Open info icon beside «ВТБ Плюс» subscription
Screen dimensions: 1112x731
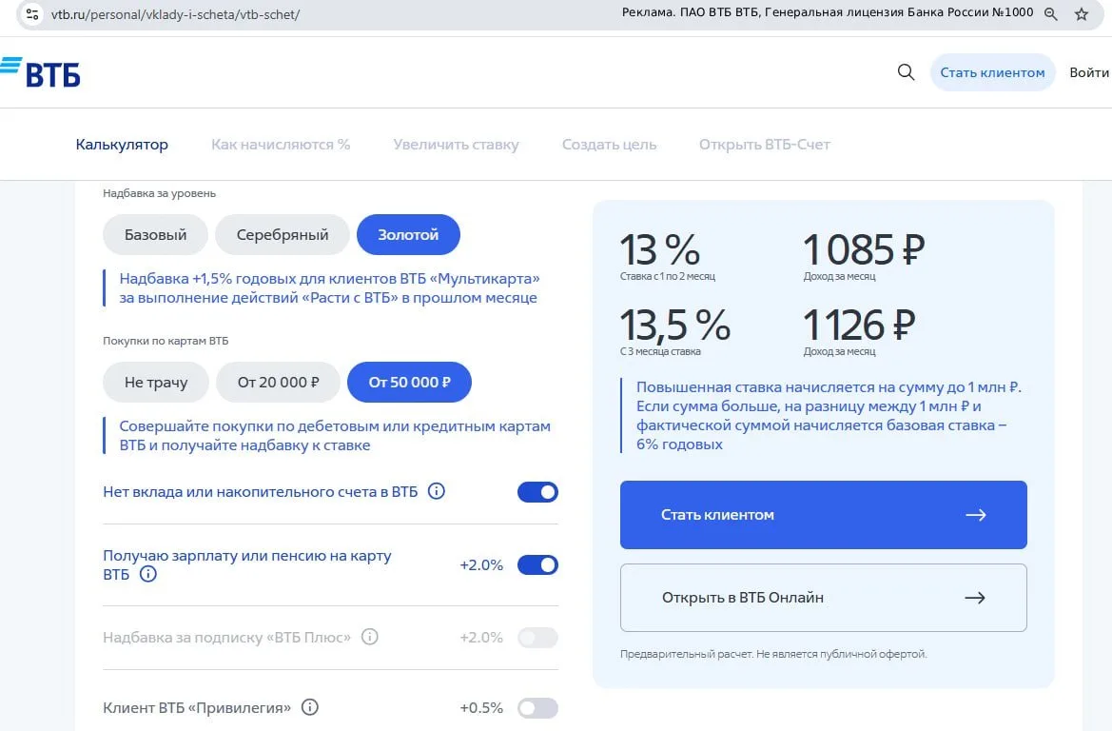pos(369,637)
